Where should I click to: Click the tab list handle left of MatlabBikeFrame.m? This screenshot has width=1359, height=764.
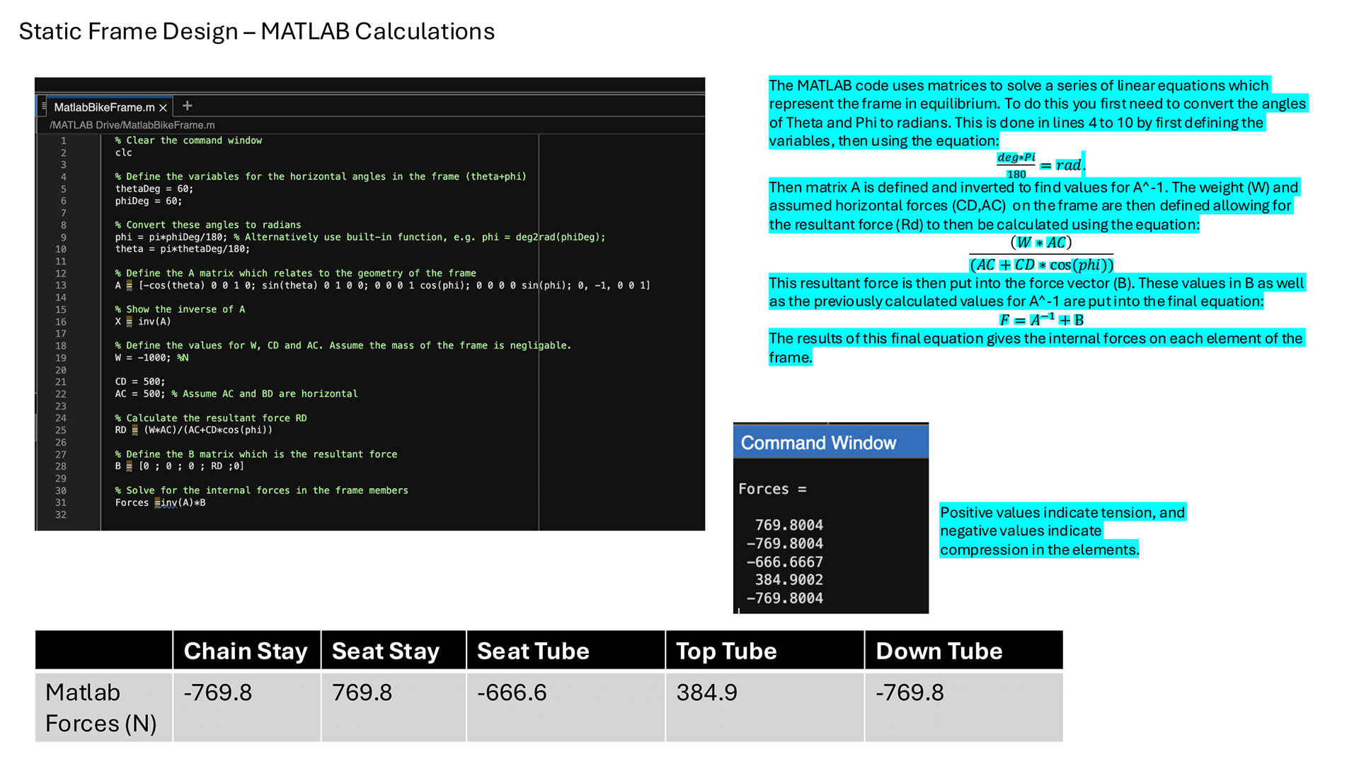click(44, 106)
